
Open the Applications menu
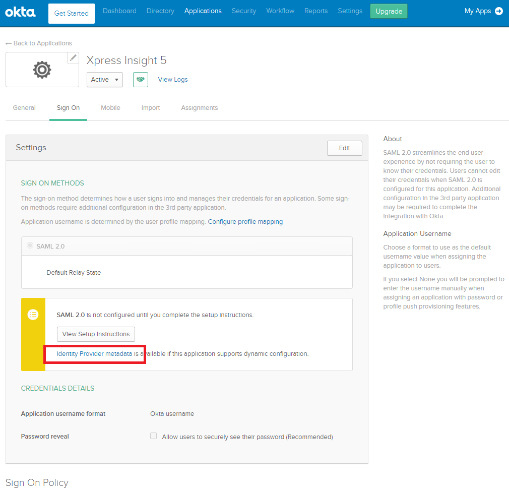pos(203,11)
